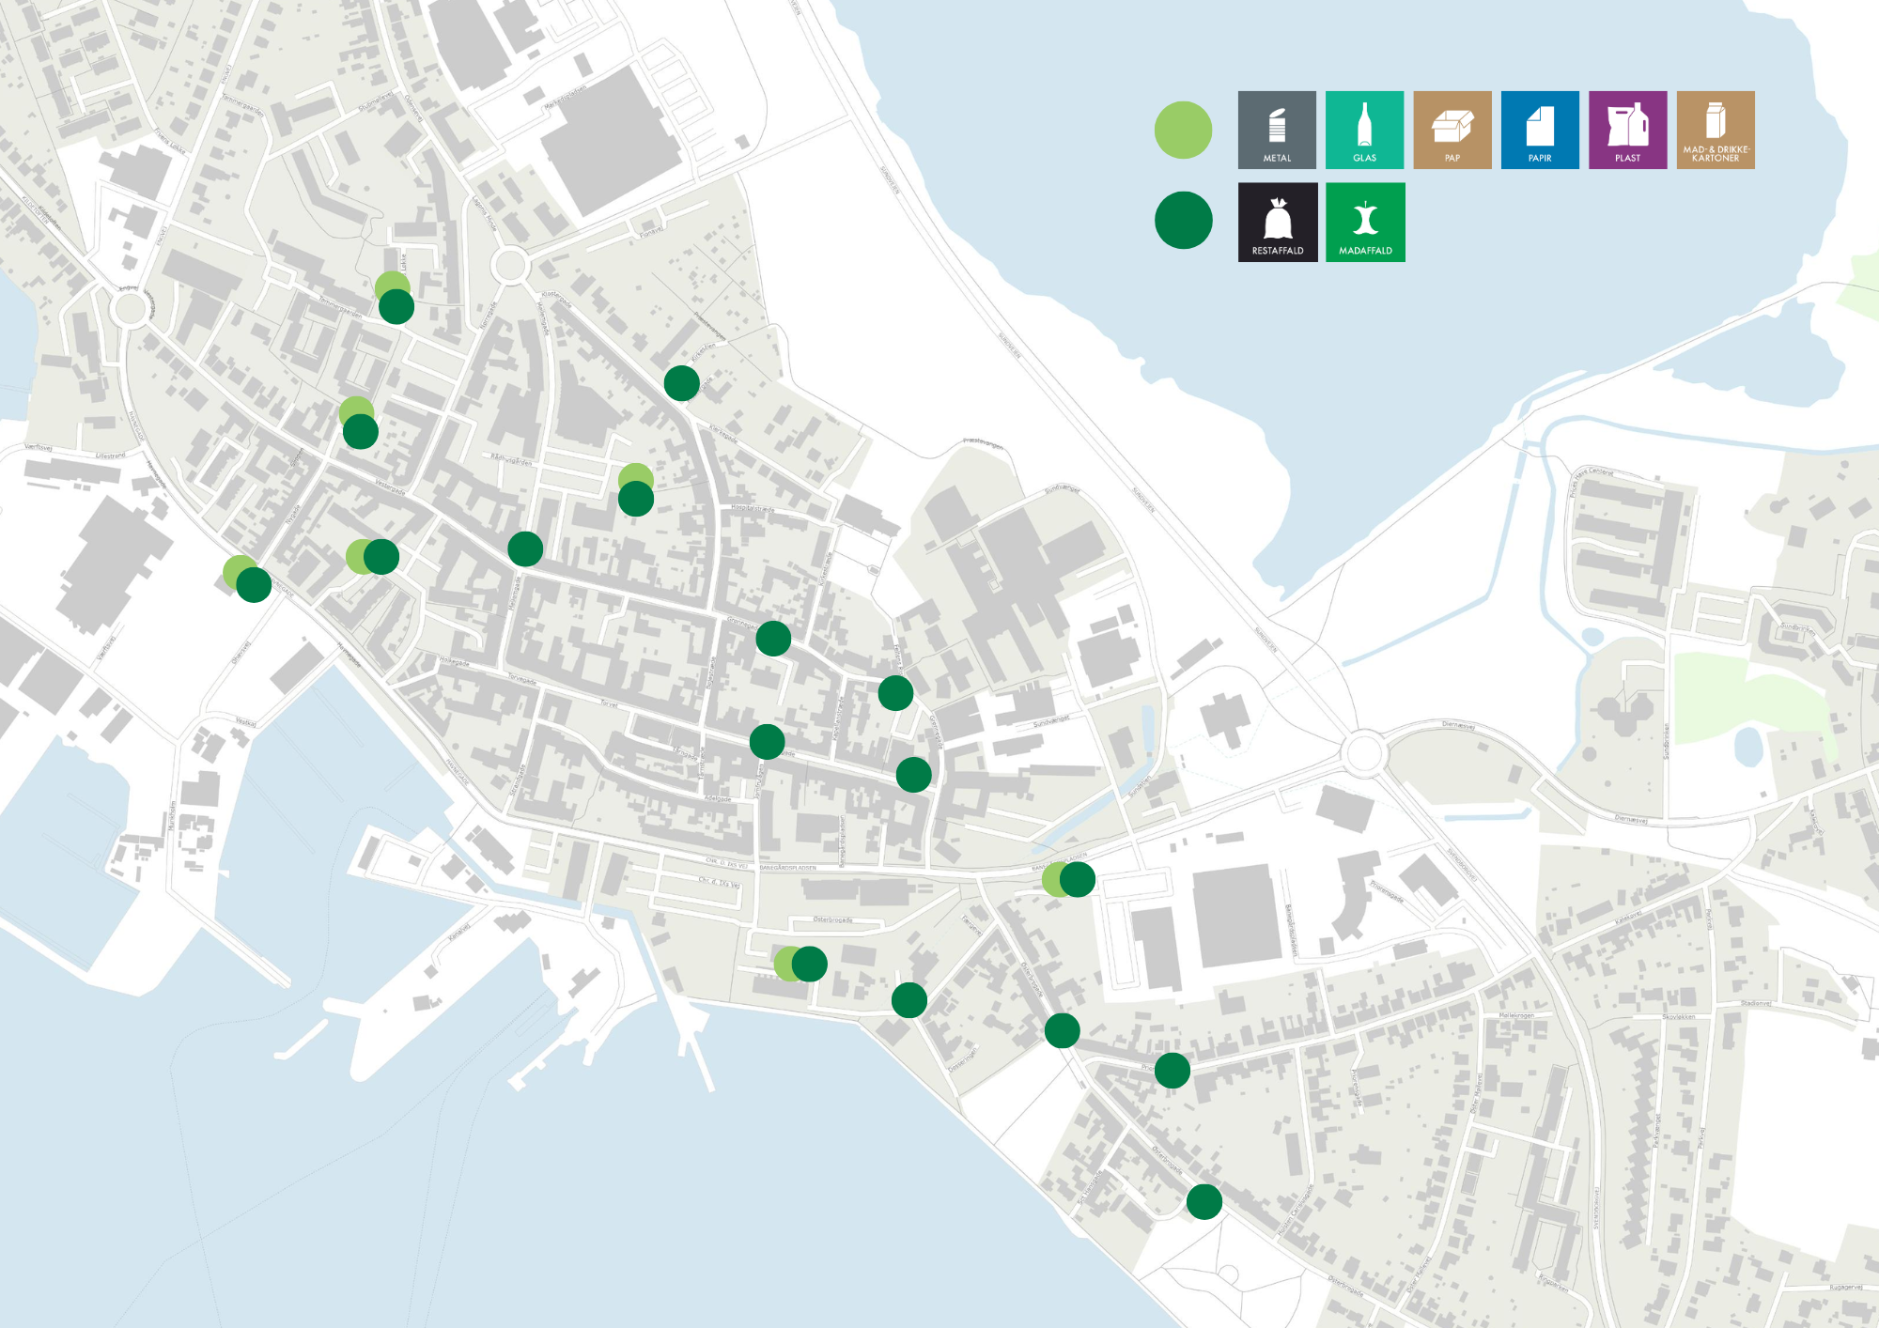The height and width of the screenshot is (1328, 1879).
Task: Click the Torvet street label
Action: (x=610, y=703)
